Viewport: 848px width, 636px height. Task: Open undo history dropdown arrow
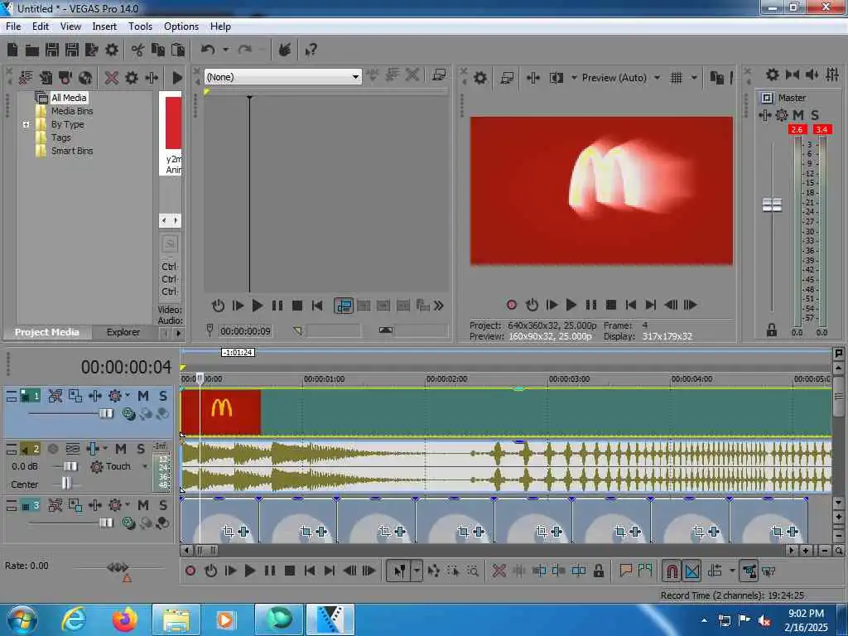(225, 50)
